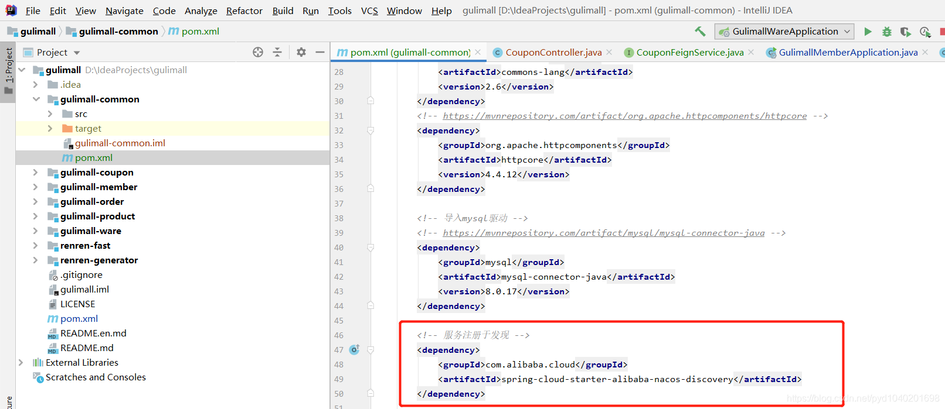Expand the target folder
This screenshot has height=409, width=945.
tap(50, 128)
